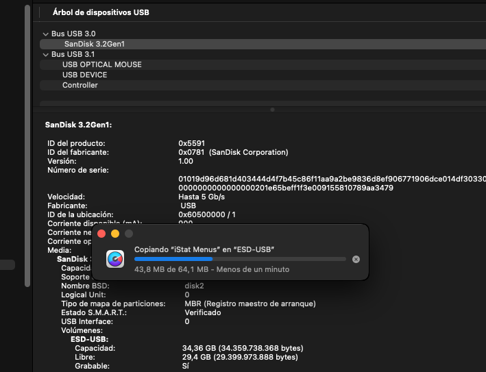Click the Bus USB 3.0 label
Viewport: 486px width, 372px height.
click(x=73, y=34)
